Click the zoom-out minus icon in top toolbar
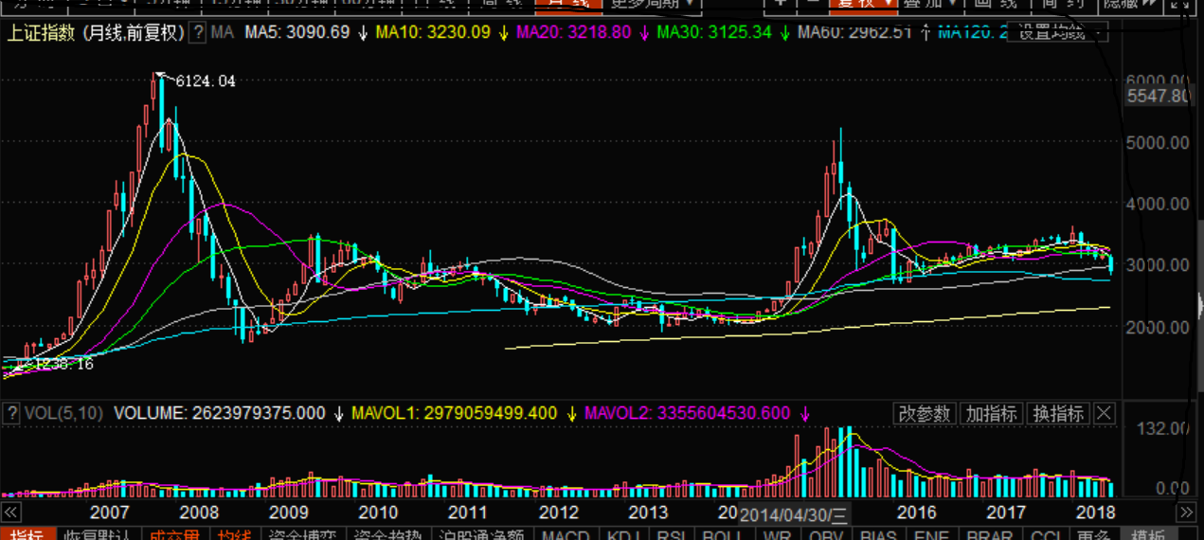This screenshot has width=1204, height=540. (812, 3)
